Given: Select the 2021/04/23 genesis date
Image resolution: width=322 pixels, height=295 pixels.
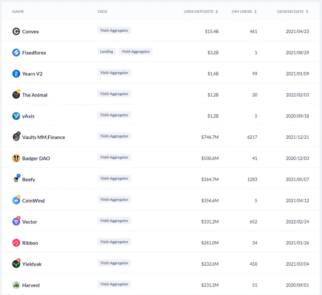Looking at the screenshot, I should pos(297,31).
